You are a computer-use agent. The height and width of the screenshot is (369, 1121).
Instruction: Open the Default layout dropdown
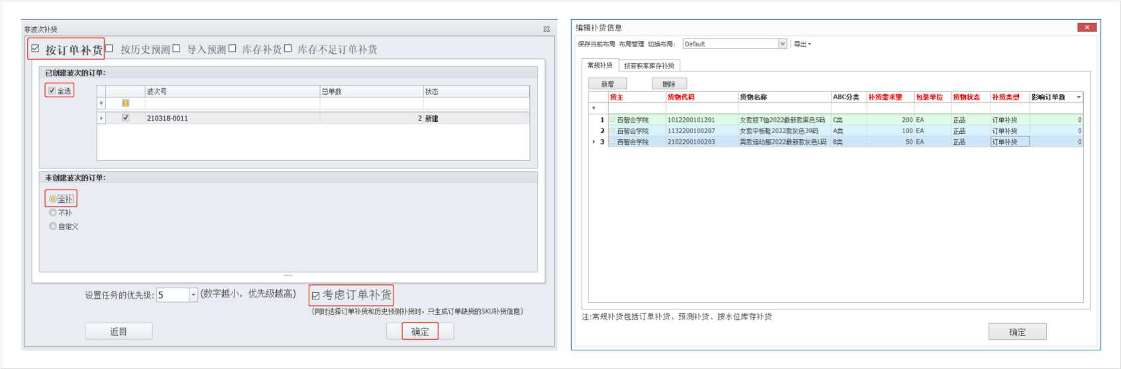tap(782, 44)
